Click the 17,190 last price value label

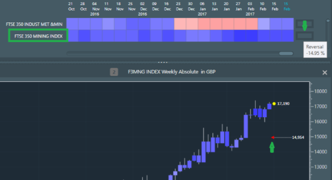coord(283,104)
